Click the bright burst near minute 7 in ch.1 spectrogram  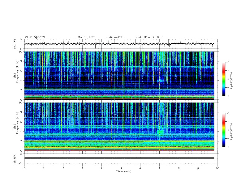click(161, 81)
